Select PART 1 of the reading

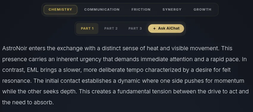87,29
